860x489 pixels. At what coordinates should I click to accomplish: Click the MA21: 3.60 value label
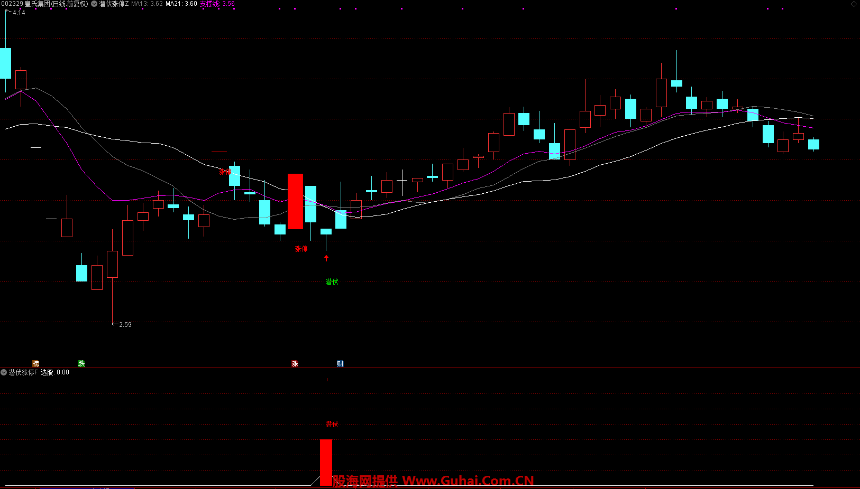pos(181,4)
